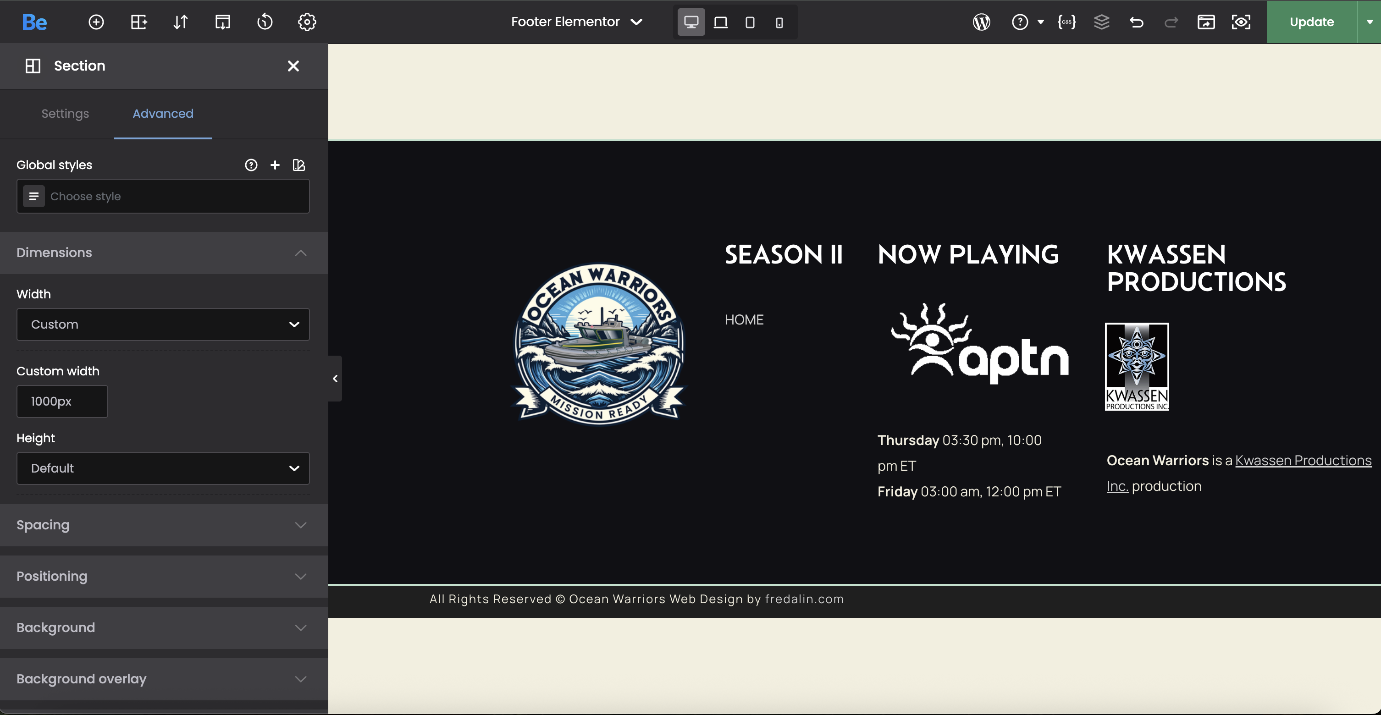This screenshot has width=1381, height=715.
Task: Click the undo arrow icon
Action: (1136, 22)
